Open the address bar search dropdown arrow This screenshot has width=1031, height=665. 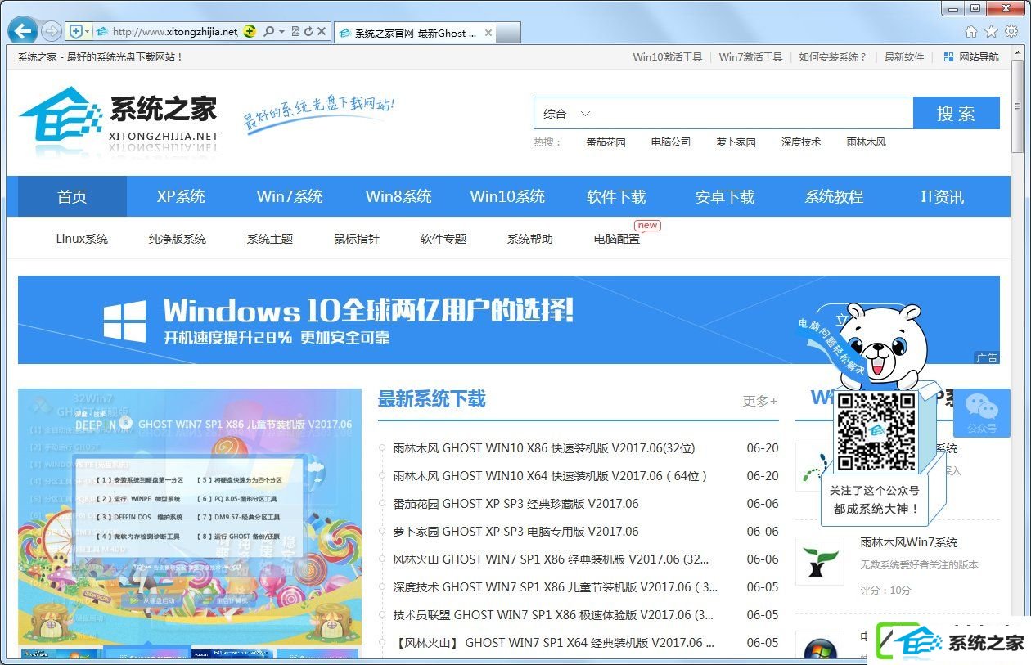coord(281,32)
